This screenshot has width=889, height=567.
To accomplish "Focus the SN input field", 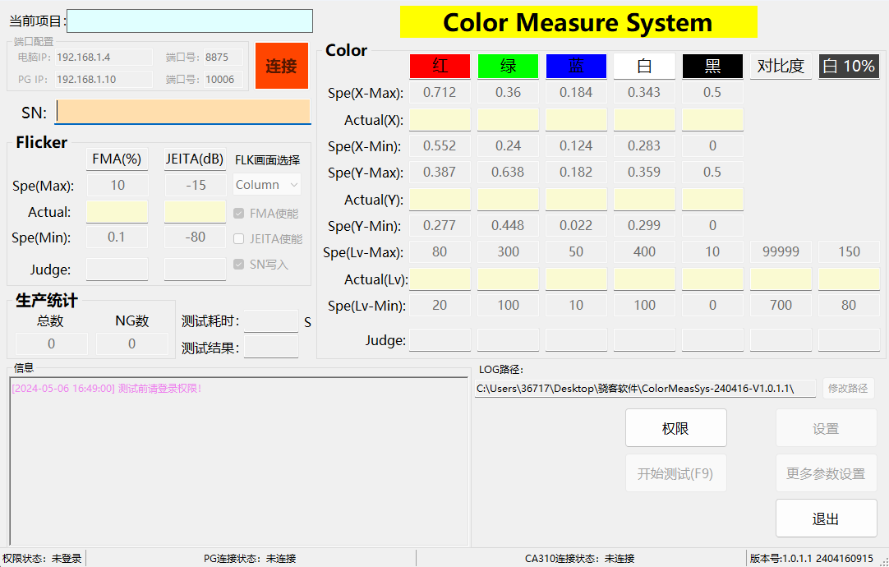I will (182, 112).
